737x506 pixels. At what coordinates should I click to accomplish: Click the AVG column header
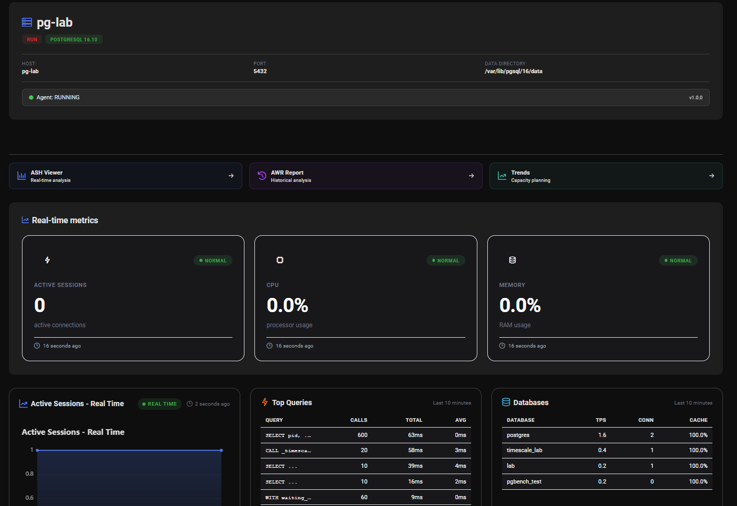click(461, 420)
